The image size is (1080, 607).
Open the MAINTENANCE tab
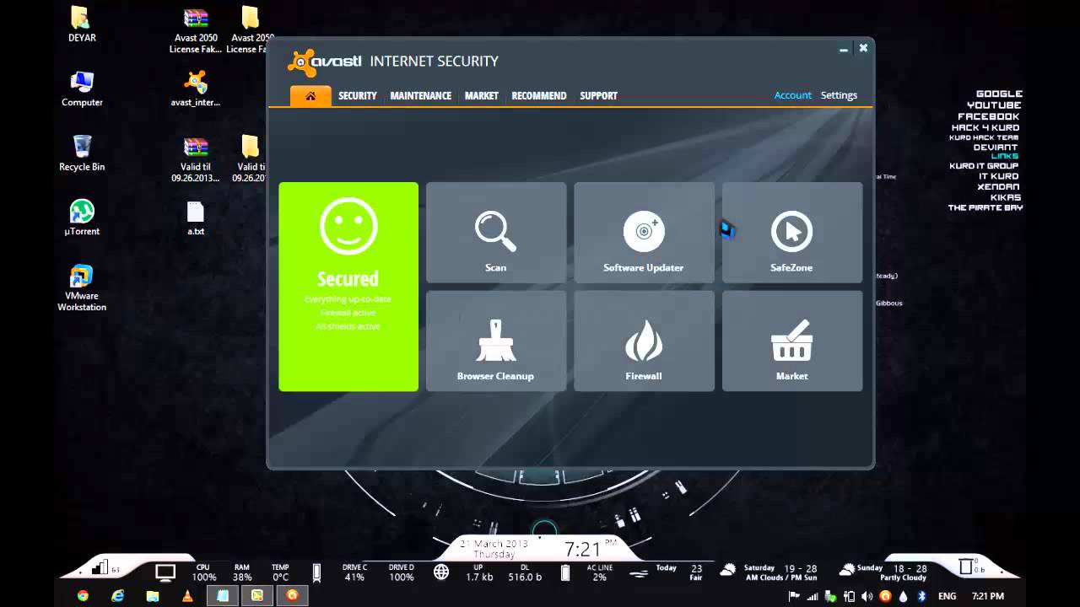coord(420,96)
